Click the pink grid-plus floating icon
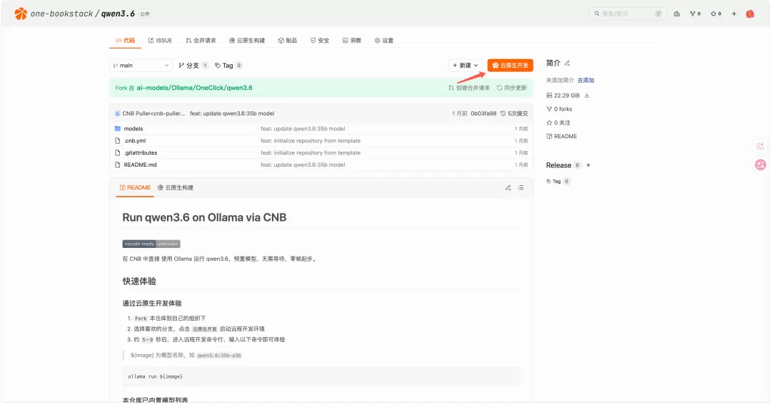The height and width of the screenshot is (404, 771). coord(760,146)
